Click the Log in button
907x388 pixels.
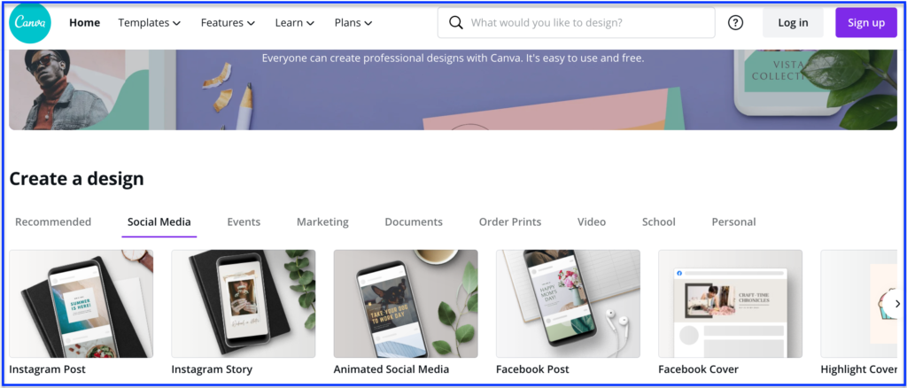click(x=793, y=23)
